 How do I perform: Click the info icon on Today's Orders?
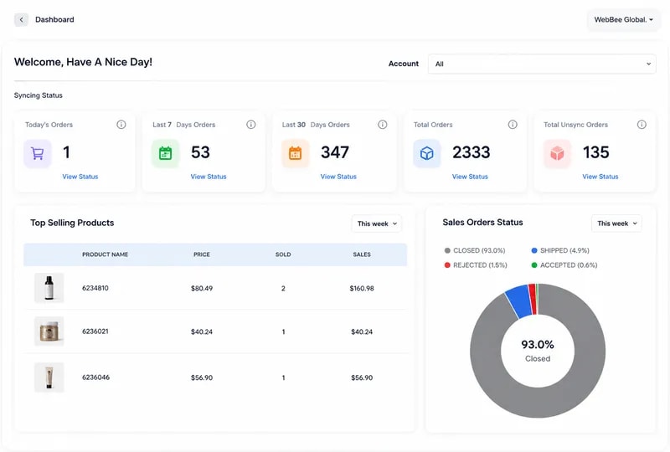(121, 125)
